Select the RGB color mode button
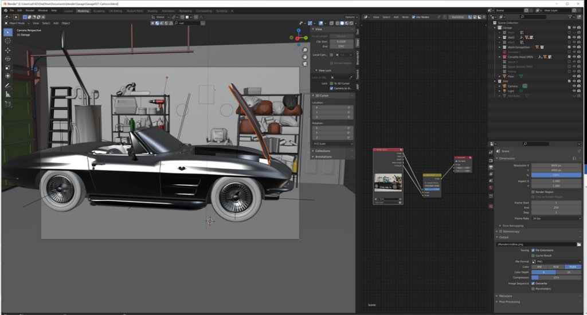The height and width of the screenshot is (315, 587). (556, 267)
